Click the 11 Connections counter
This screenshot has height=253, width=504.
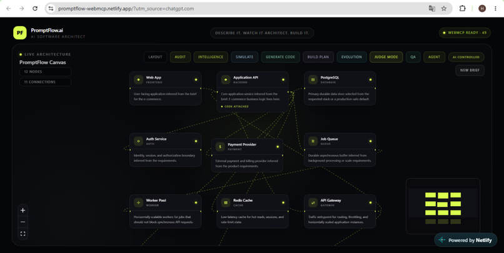(45, 82)
